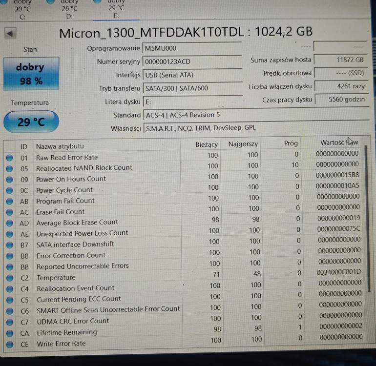Viewport: 376px width, 366px height.
Task: Click status dot for Erase Fail Count
Action: (10, 212)
